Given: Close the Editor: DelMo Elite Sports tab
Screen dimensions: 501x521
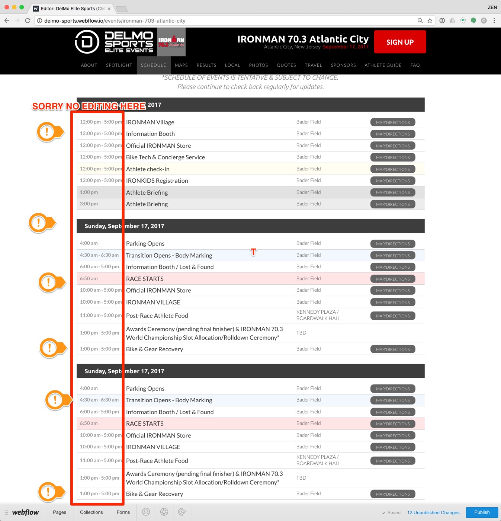Looking at the screenshot, I should 109,9.
